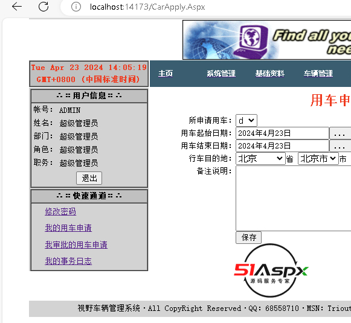Image resolution: width=351 pixels, height=323 pixels.
Task: Click the 保存 save button
Action: pos(249,237)
